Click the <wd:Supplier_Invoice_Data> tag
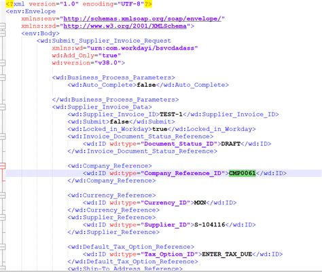 tap(102, 107)
